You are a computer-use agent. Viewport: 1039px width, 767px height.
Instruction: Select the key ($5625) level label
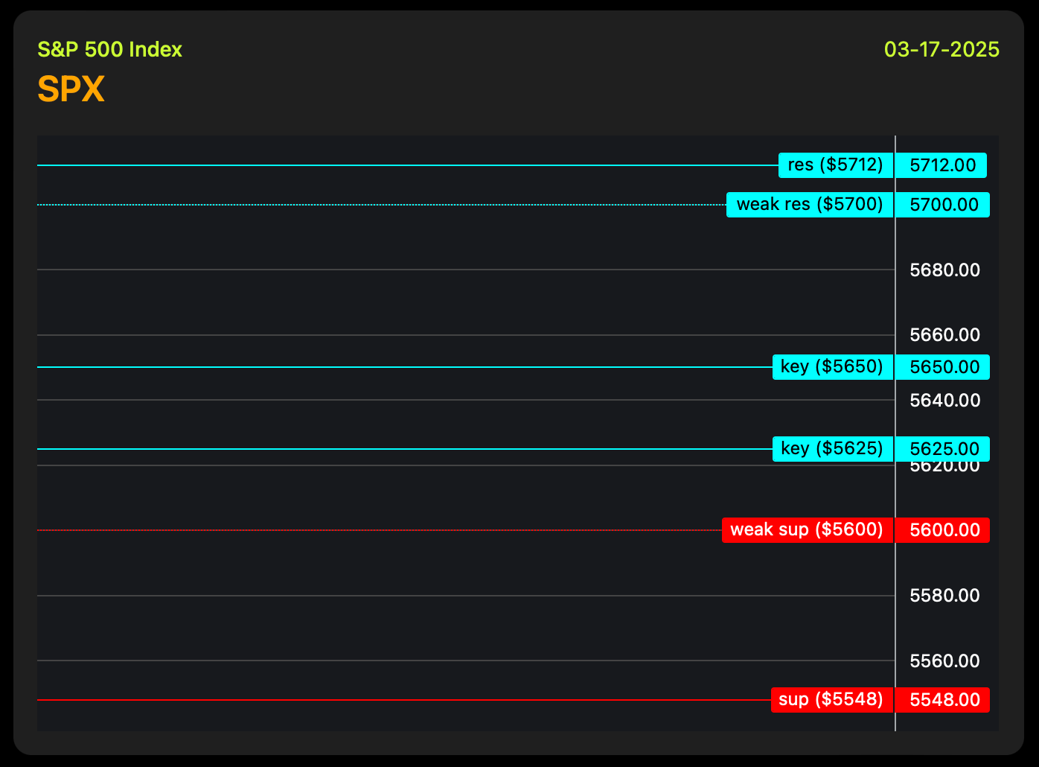[833, 449]
